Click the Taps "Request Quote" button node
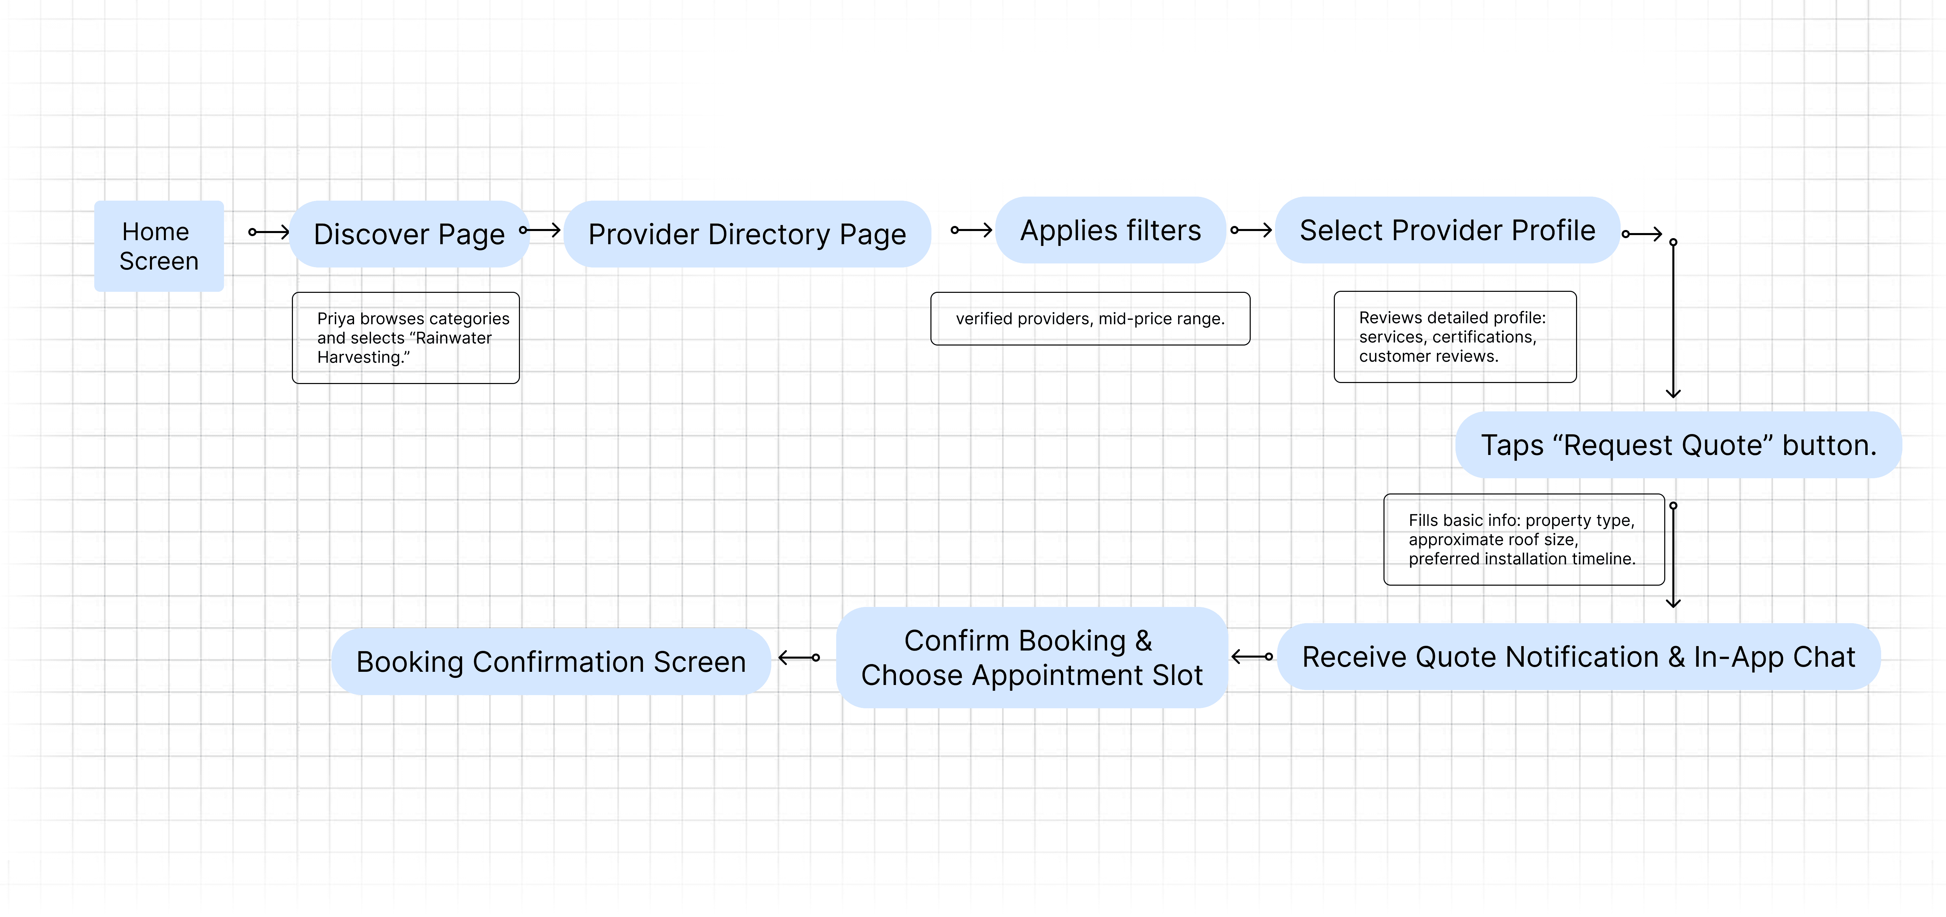The width and height of the screenshot is (1946, 917). pos(1678,445)
